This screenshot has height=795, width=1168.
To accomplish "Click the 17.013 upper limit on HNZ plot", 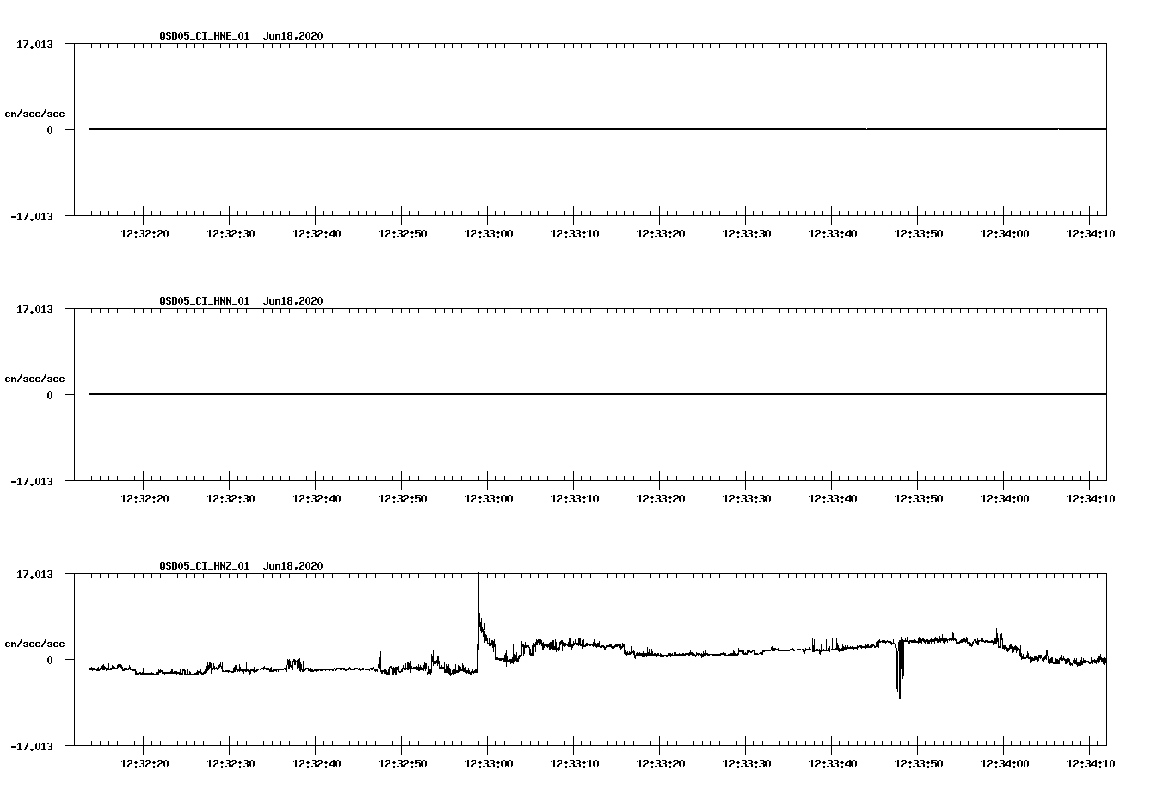I will [x=34, y=574].
